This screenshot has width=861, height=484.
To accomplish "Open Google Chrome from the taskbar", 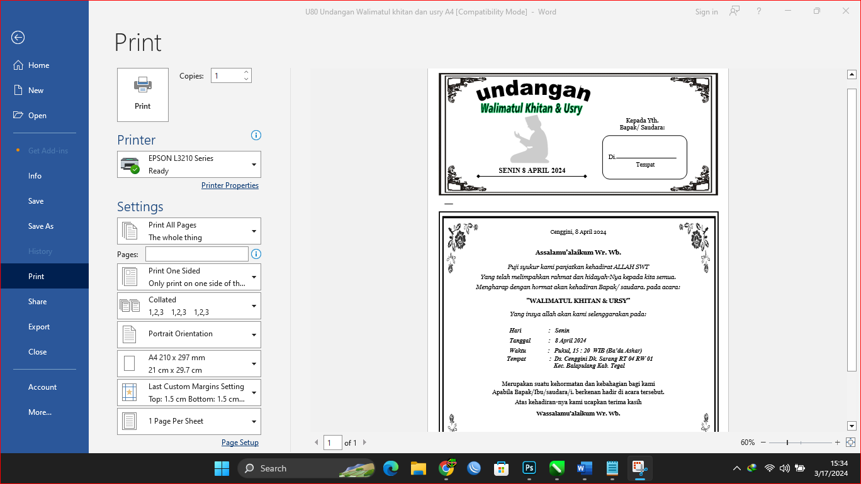I will point(446,468).
